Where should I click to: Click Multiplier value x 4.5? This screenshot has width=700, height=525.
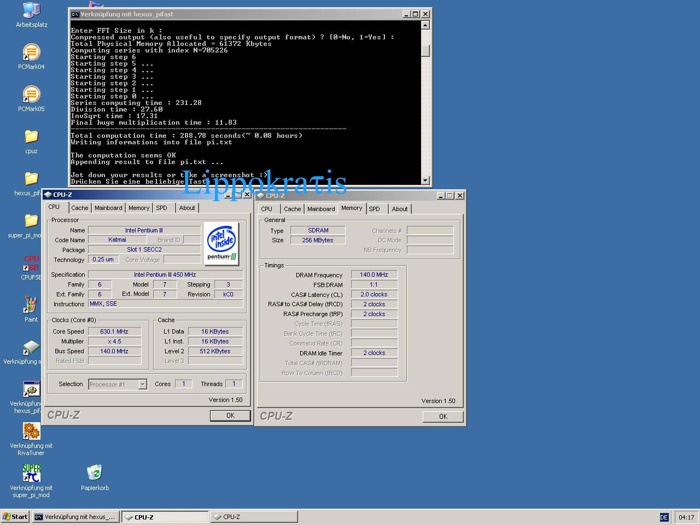click(114, 341)
